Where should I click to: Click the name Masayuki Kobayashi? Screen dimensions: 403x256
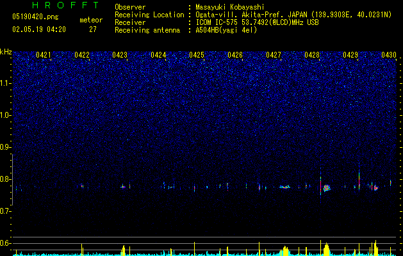pyautogui.click(x=230, y=7)
